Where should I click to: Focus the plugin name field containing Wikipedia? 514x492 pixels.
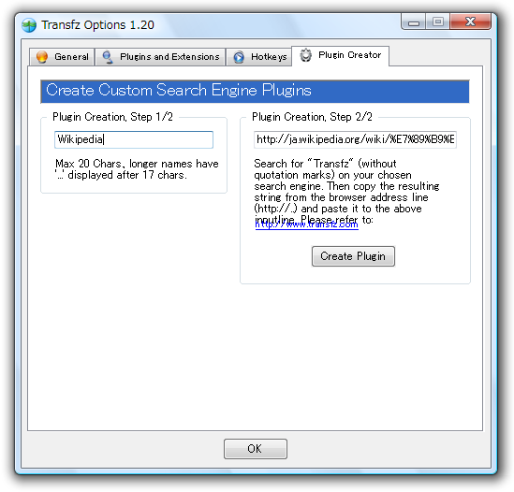pos(134,140)
